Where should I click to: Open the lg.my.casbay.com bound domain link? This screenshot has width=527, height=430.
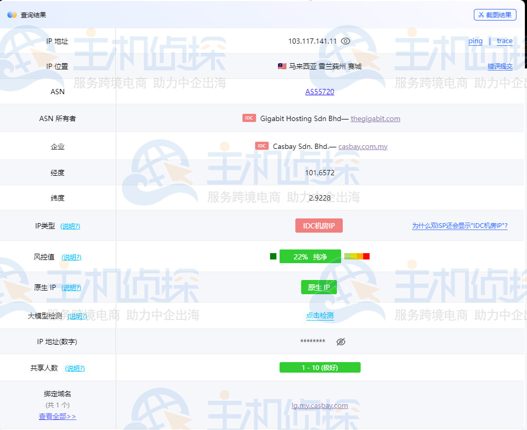tap(320, 405)
